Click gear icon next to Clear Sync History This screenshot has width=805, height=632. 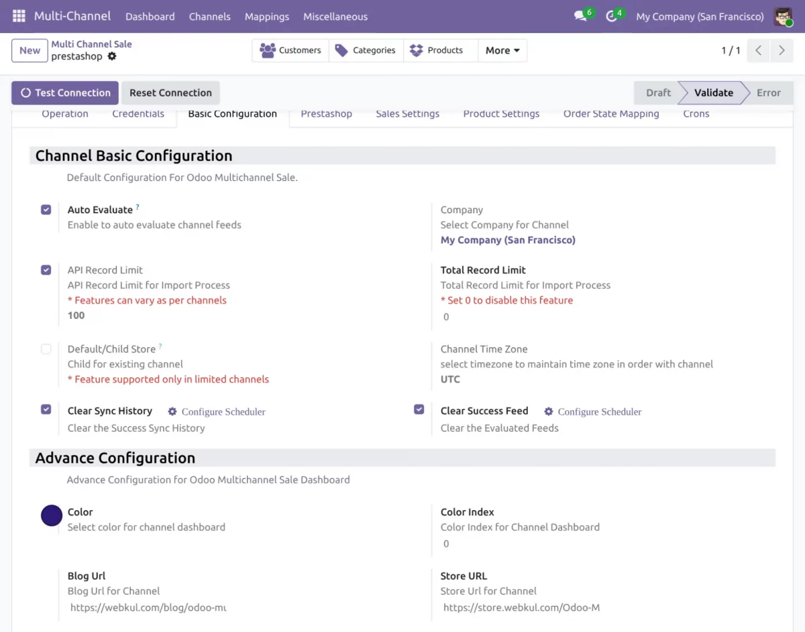[x=172, y=412]
